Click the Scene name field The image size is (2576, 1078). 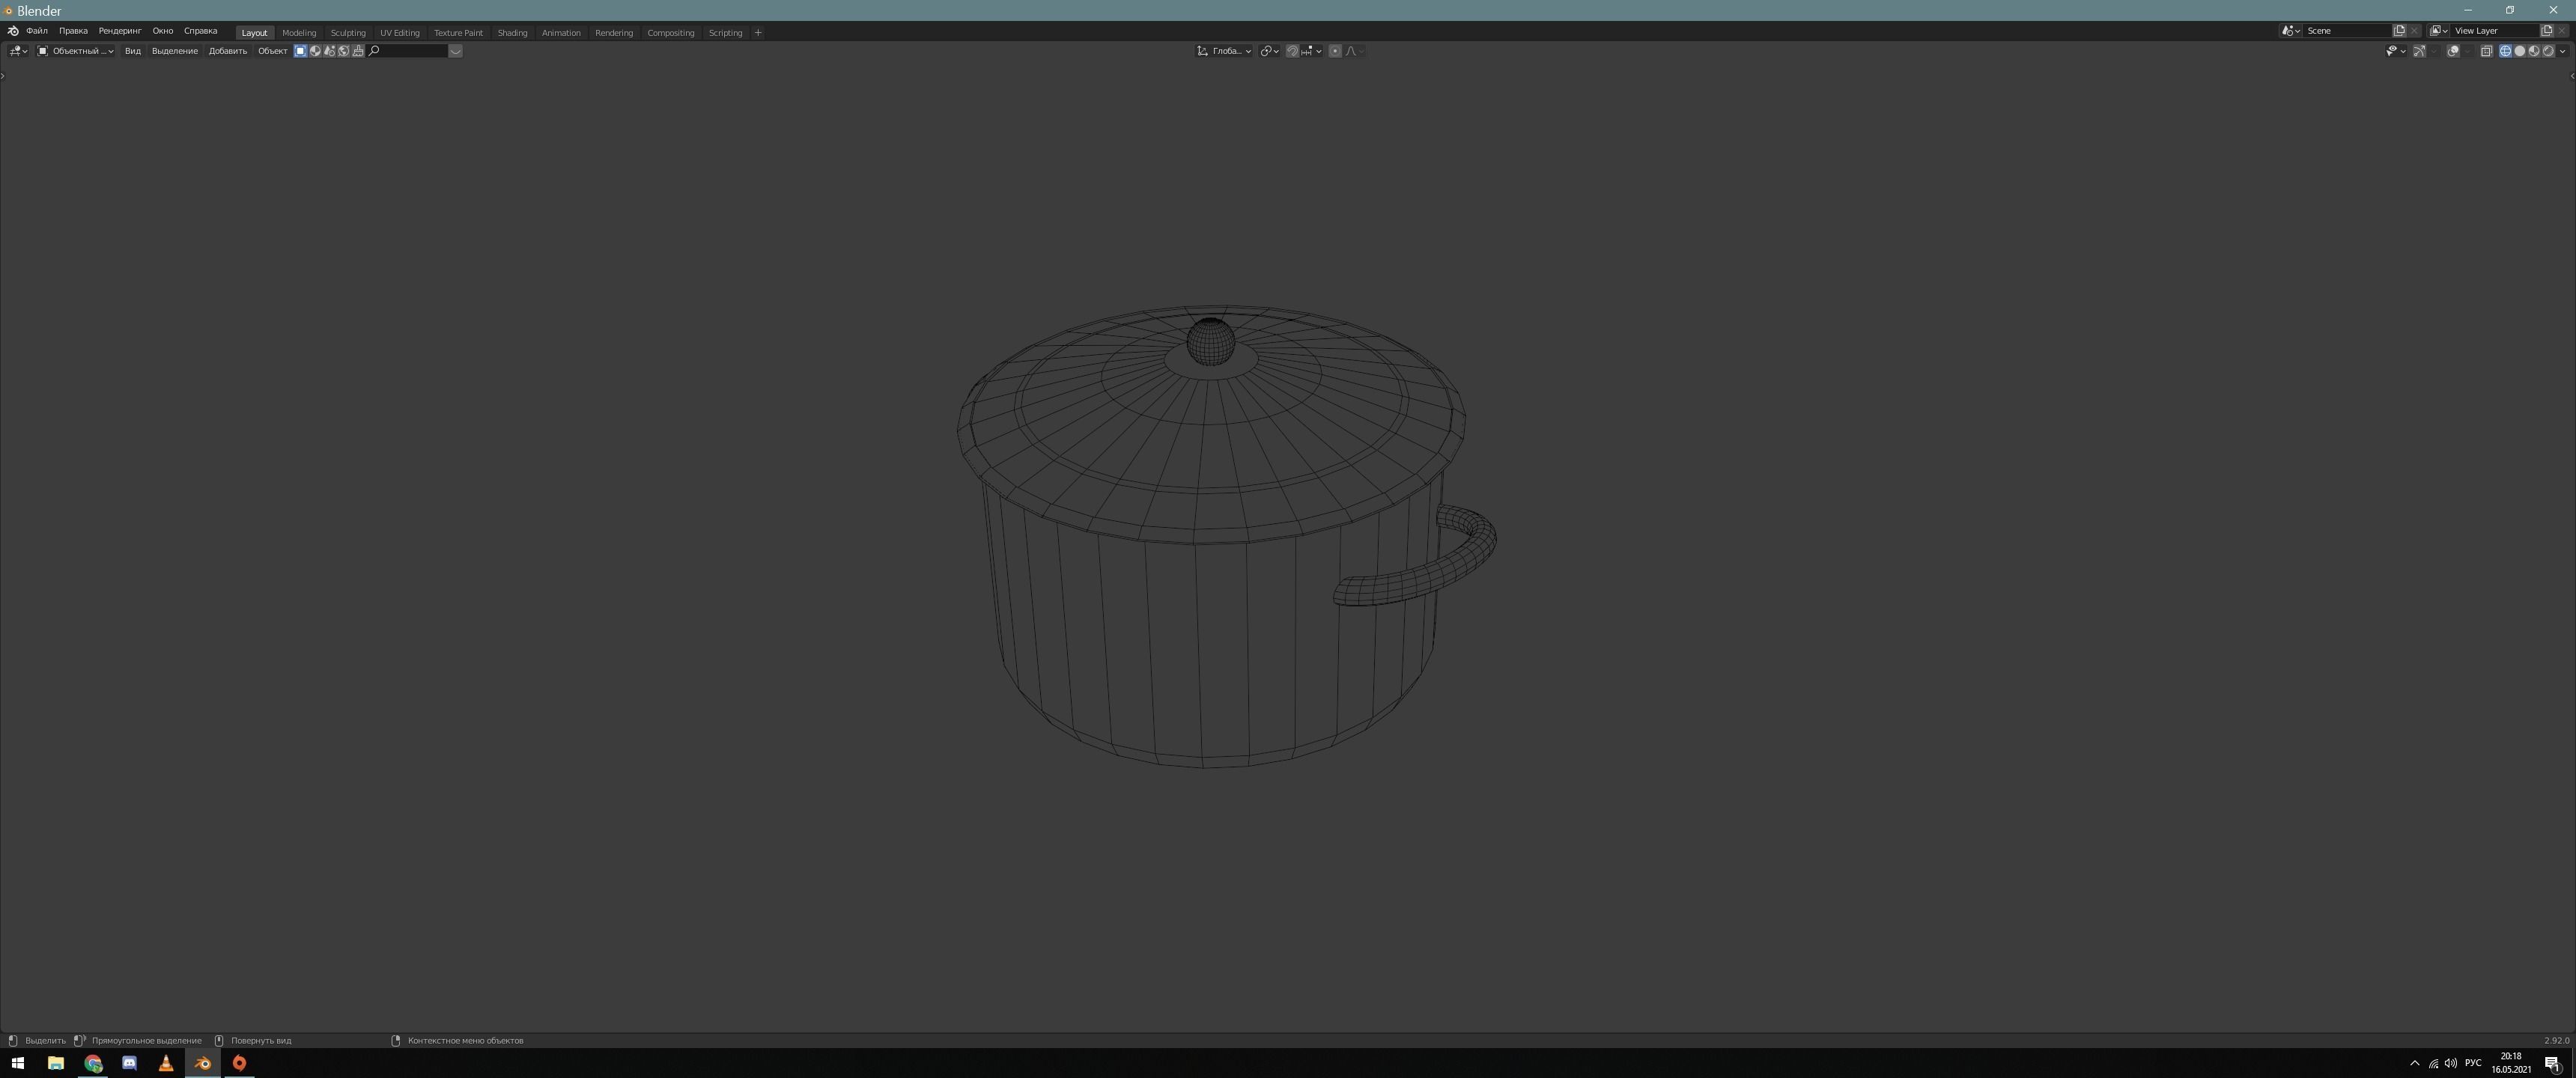click(2347, 31)
